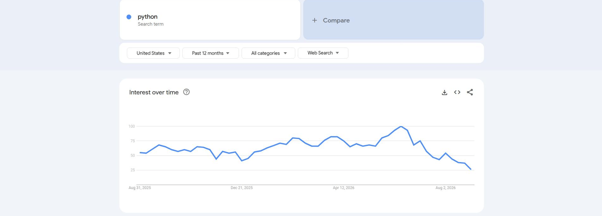Open the embed code icon
This screenshot has height=216, width=602.
pyautogui.click(x=457, y=92)
